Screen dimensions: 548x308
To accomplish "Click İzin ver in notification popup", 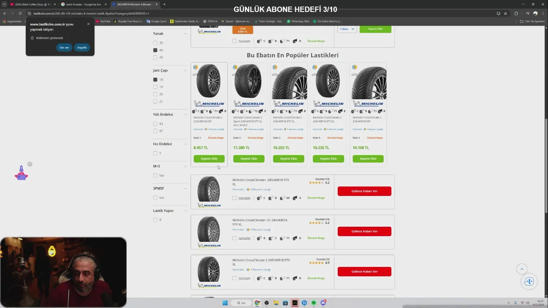I will click(x=64, y=47).
